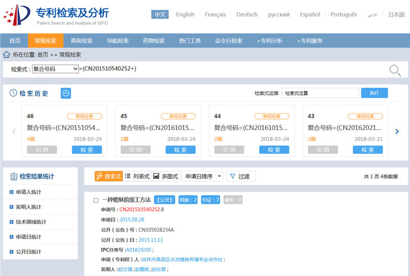The height and width of the screenshot is (276, 410).
Task: Open the 高级检索 tab
Action: (81, 40)
